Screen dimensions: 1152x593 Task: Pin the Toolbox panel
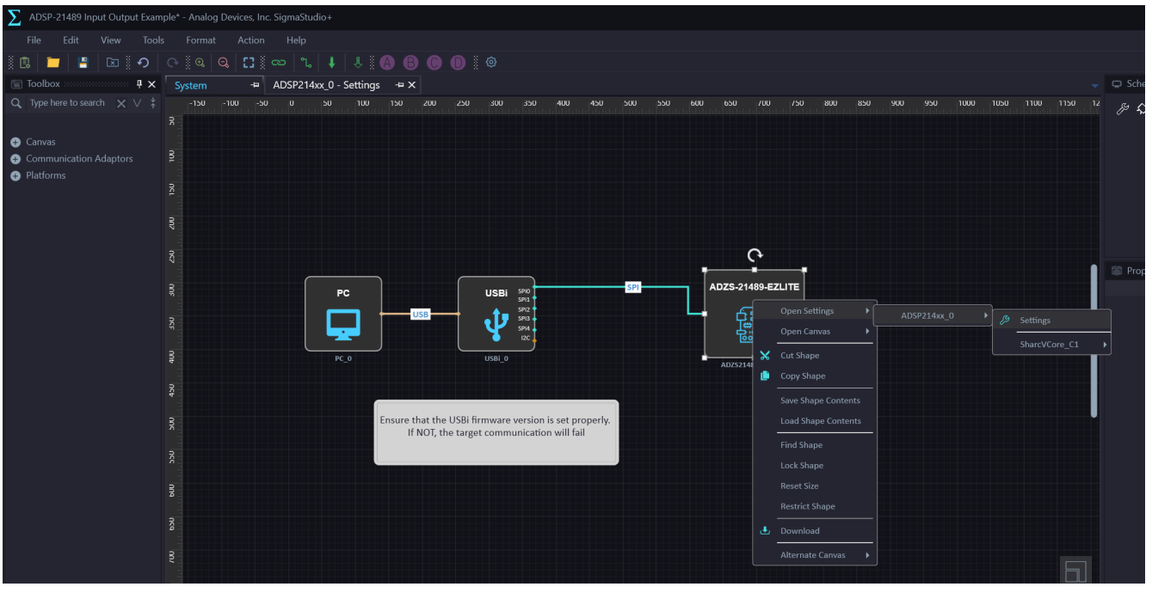click(x=139, y=84)
